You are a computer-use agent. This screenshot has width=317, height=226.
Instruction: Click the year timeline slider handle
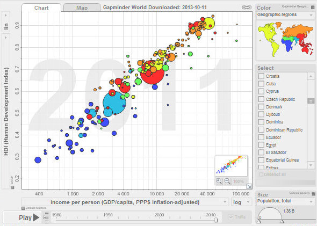tap(216, 220)
